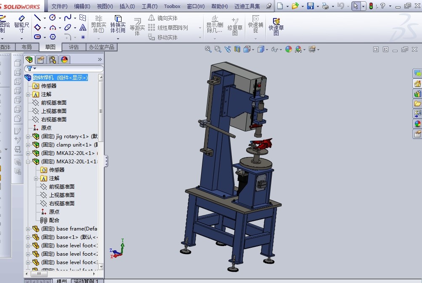Open the PropertyManager tab
This screenshot has height=283, width=422.
click(41, 60)
